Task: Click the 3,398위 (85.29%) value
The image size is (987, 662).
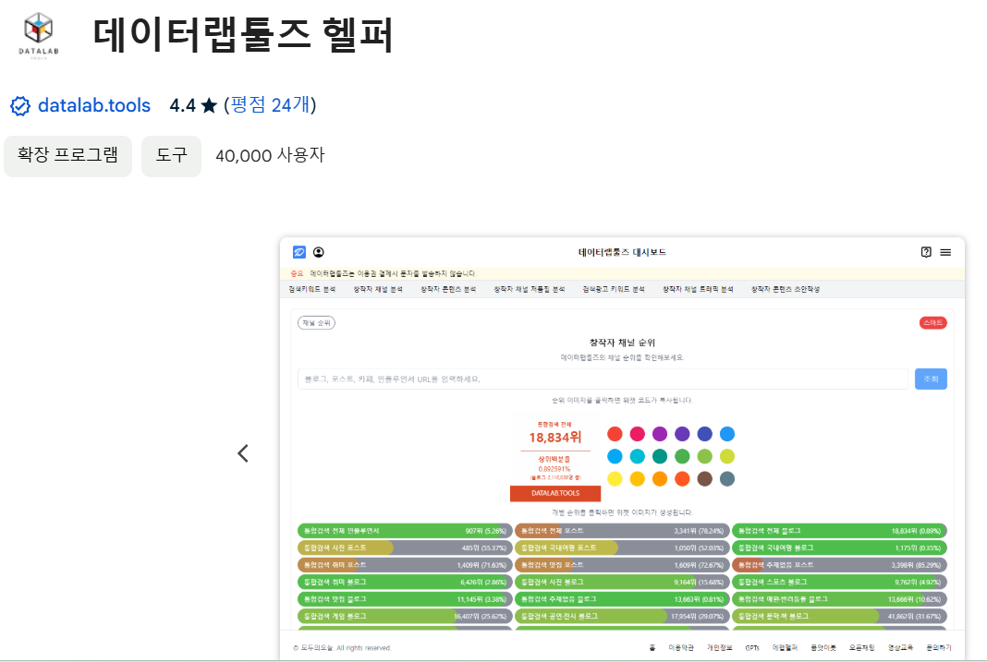Action: coord(916,565)
